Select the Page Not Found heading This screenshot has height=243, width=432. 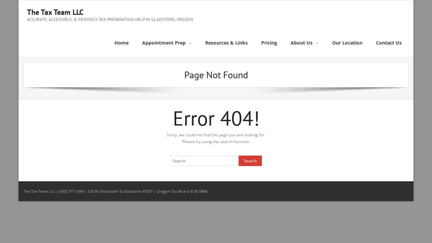coord(216,75)
